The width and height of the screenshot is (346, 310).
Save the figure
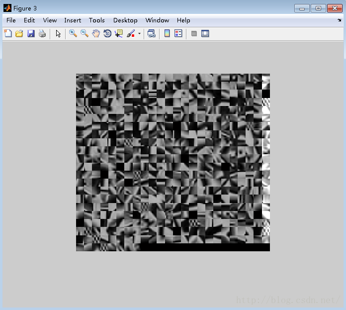(31, 33)
